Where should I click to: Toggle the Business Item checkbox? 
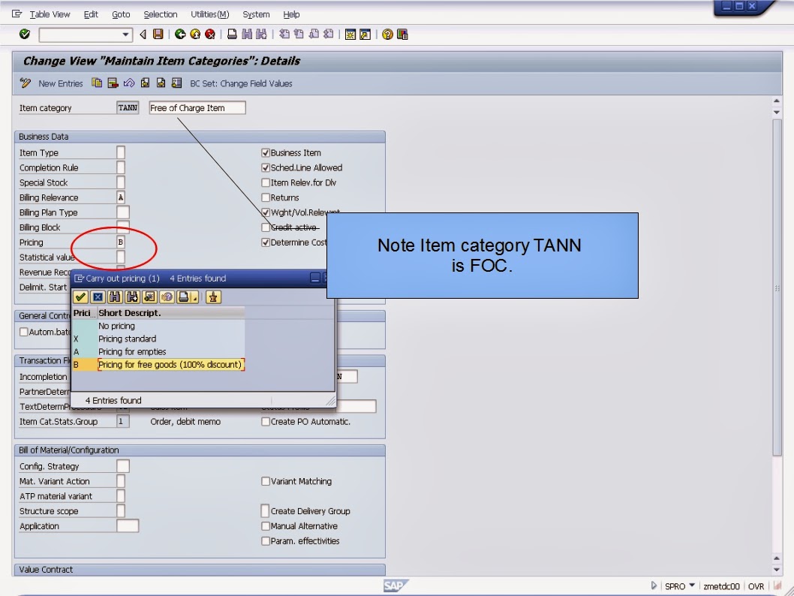(266, 152)
